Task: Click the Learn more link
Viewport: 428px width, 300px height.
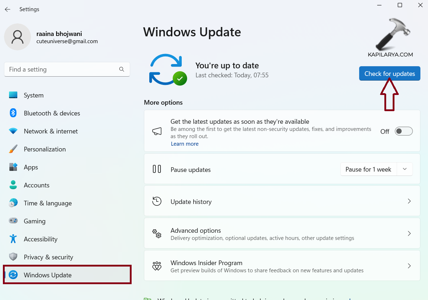Action: 185,144
